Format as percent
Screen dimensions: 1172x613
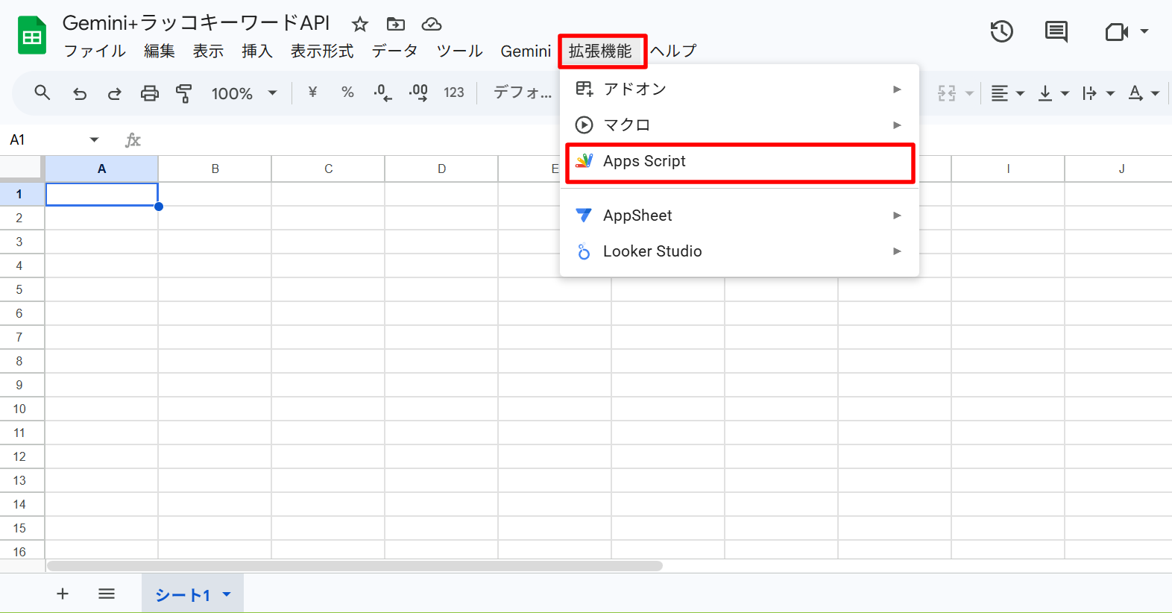click(347, 92)
